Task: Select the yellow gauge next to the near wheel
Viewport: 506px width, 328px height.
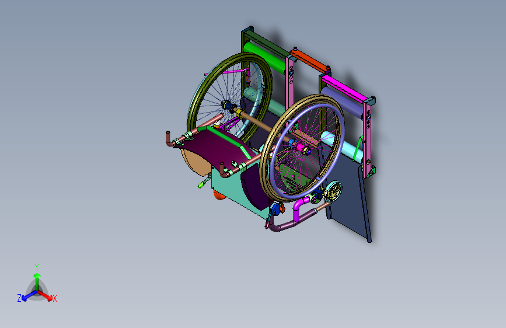Action: (334, 191)
